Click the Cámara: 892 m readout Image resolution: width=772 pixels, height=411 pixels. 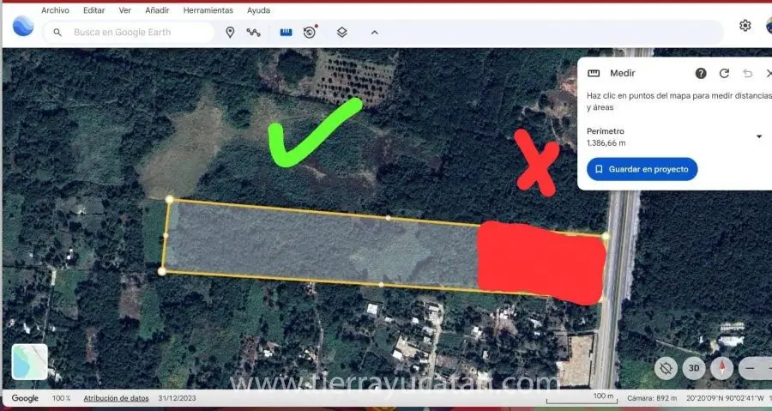click(x=652, y=398)
